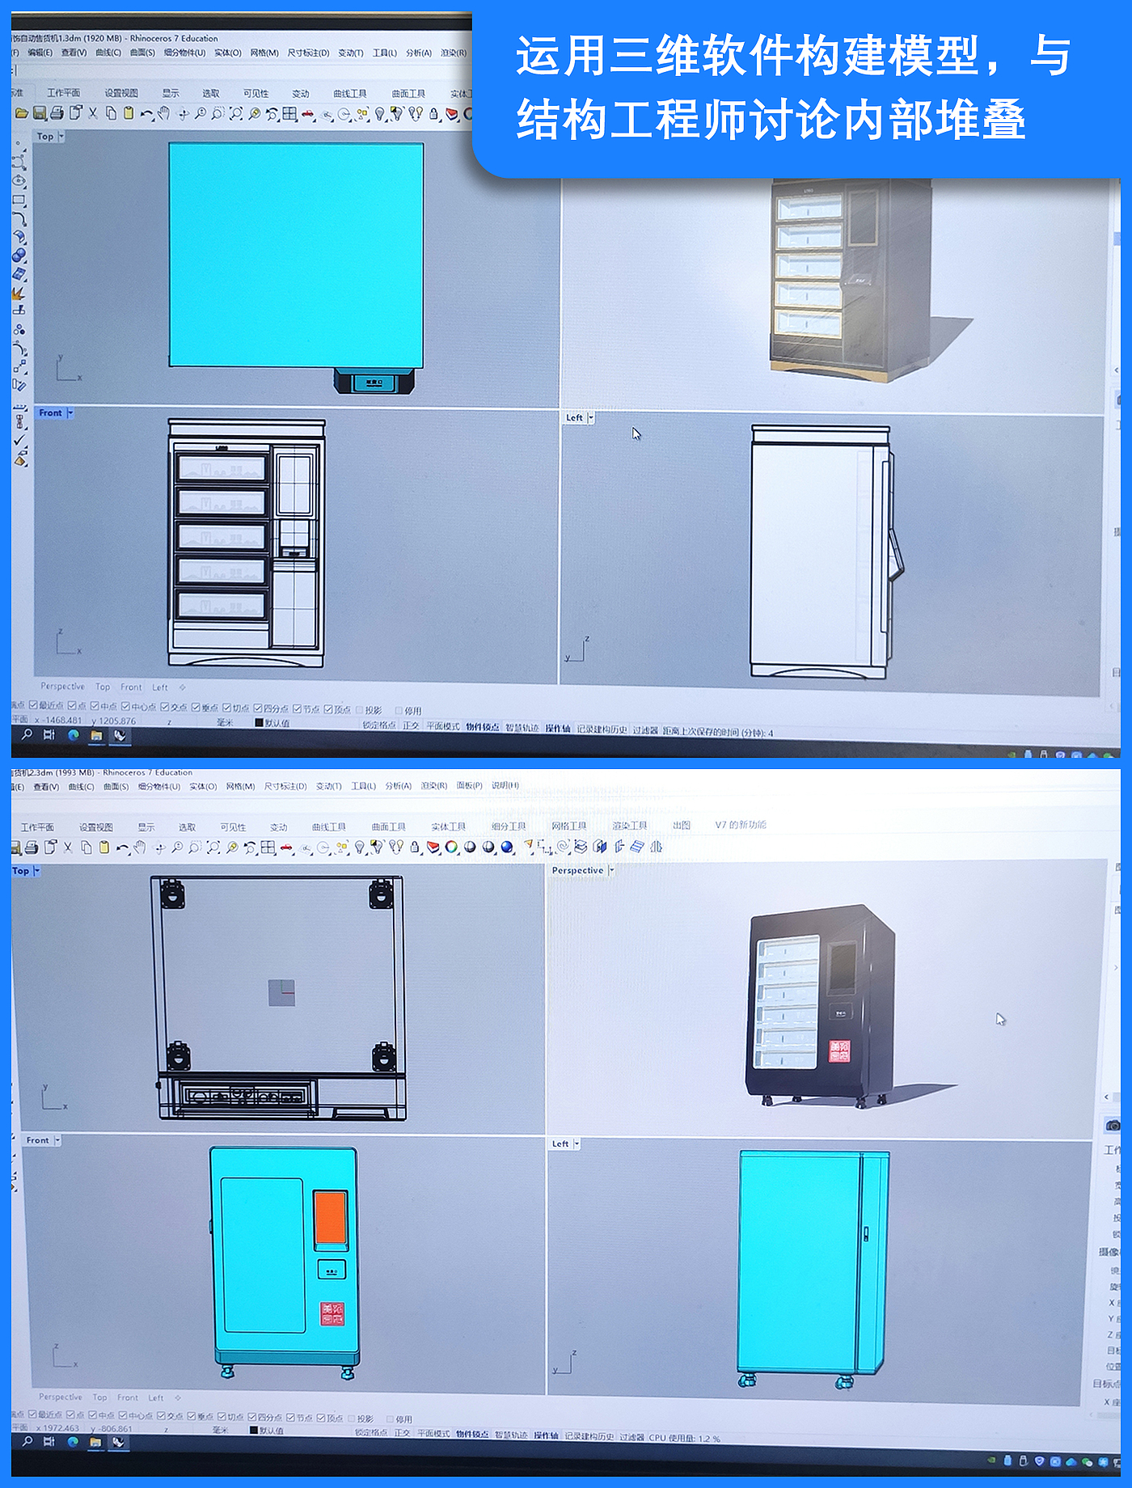1132x1488 pixels.
Task: Click the Copy icon in the 1.3dm window toolbar
Action: coord(111,113)
